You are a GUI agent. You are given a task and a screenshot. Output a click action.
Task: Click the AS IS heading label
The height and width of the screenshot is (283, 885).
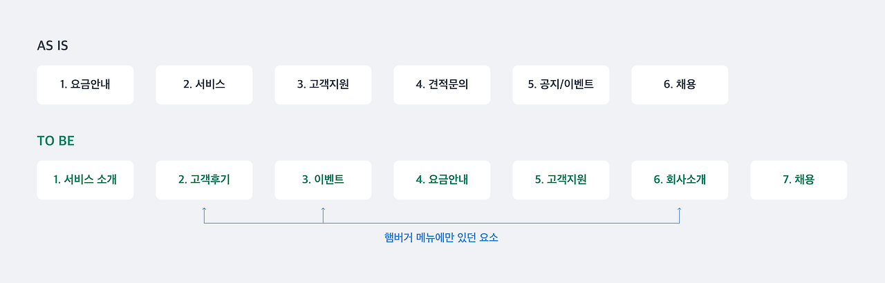click(x=53, y=46)
